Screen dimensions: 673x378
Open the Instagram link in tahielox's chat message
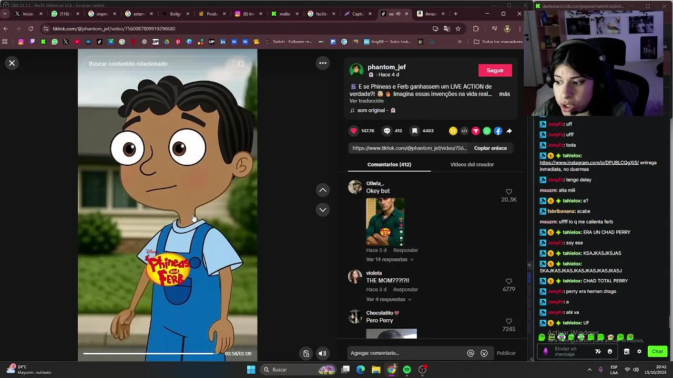click(x=589, y=163)
